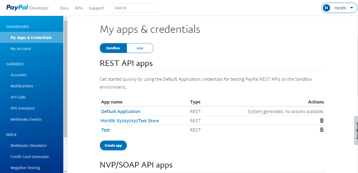Open APIs in the top navigation
Screen dimensions: 358x173
[79, 8]
